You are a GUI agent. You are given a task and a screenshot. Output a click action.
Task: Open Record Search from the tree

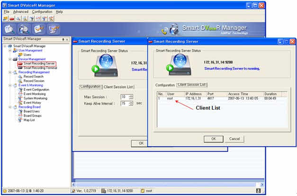[33, 76]
